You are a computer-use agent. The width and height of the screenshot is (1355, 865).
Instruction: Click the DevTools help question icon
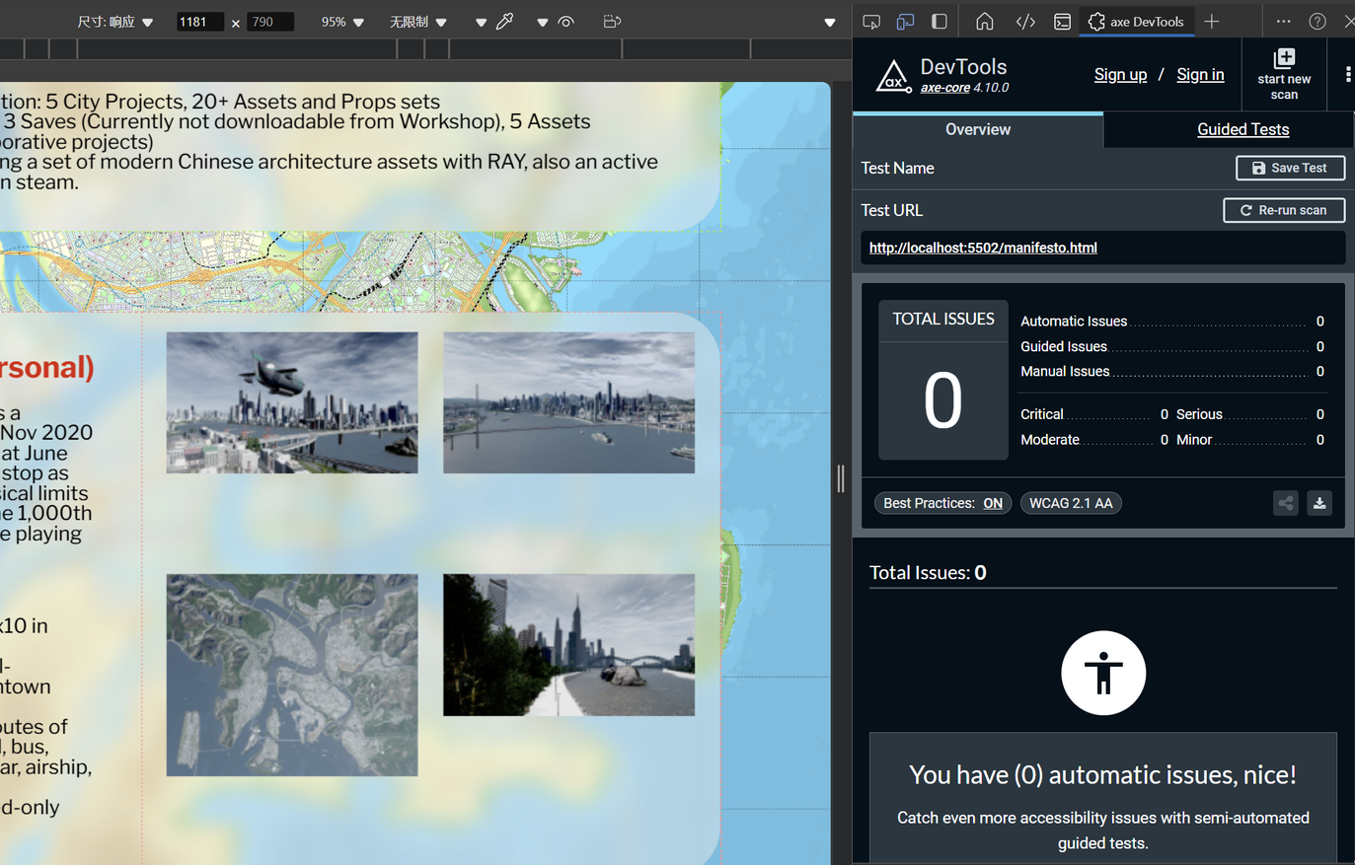(x=1317, y=22)
